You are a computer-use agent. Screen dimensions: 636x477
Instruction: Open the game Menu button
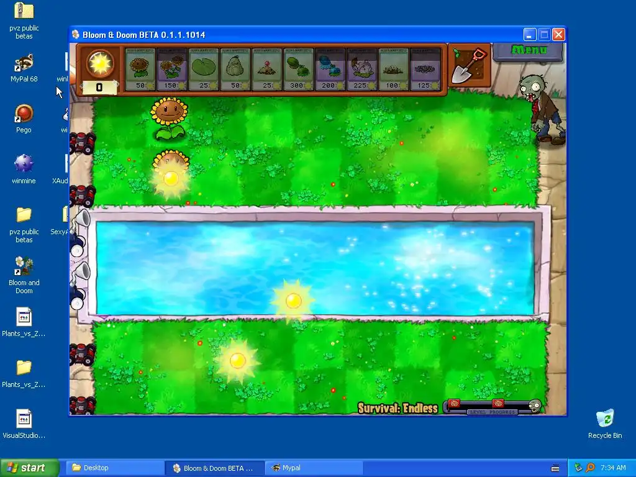(528, 51)
